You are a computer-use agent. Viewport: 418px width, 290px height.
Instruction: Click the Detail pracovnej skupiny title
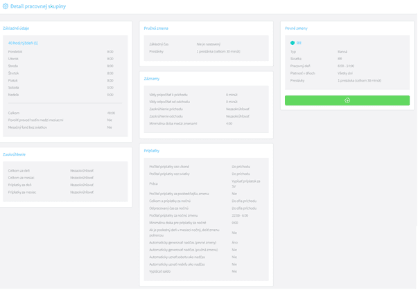click(x=40, y=6)
